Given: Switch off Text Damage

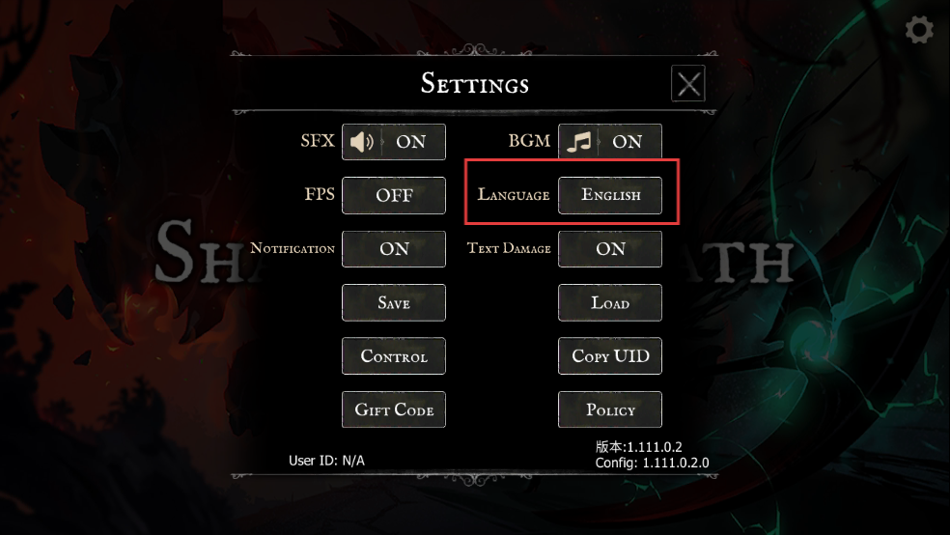Looking at the screenshot, I should [x=610, y=249].
